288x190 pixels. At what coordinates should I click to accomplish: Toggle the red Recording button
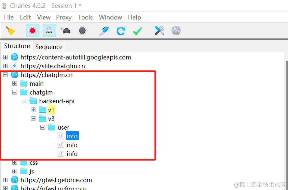click(x=33, y=31)
